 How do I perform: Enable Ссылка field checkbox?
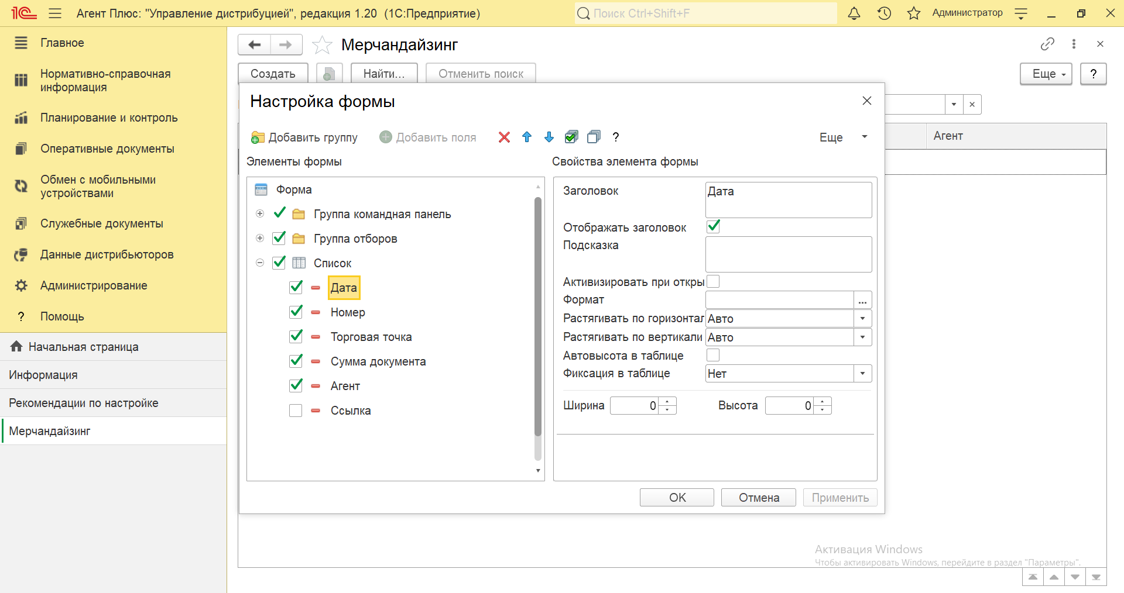(296, 411)
